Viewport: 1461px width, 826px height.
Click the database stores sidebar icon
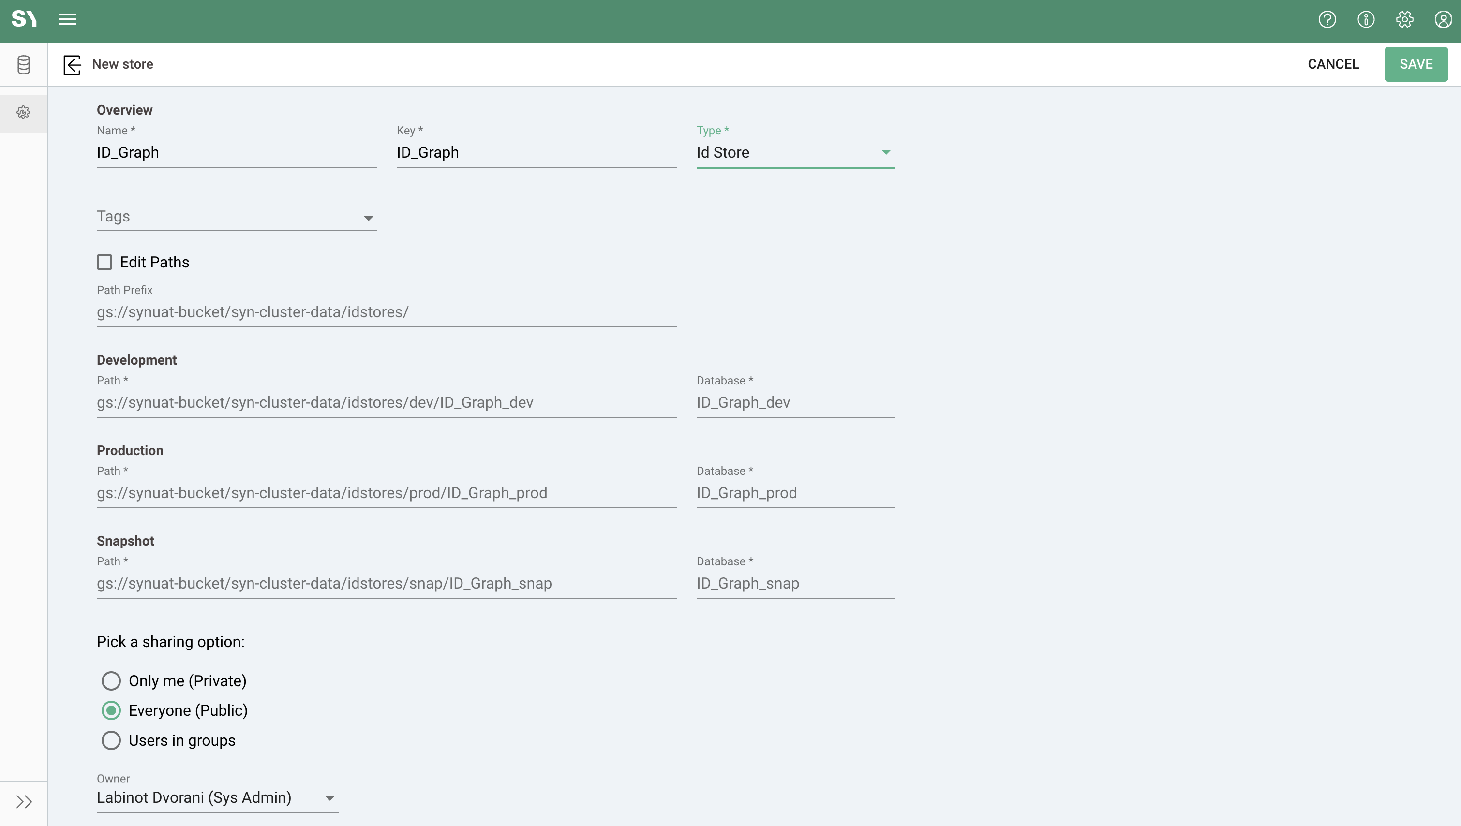pyautogui.click(x=23, y=65)
